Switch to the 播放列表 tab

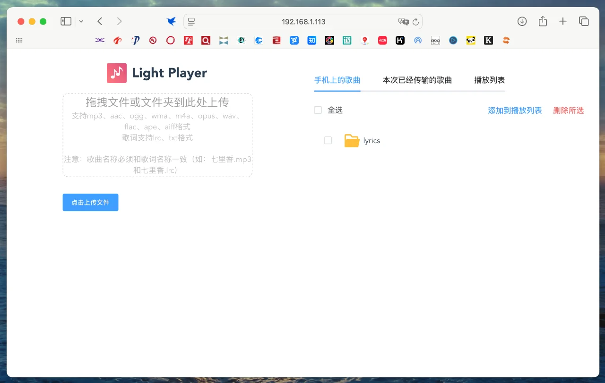pos(489,80)
